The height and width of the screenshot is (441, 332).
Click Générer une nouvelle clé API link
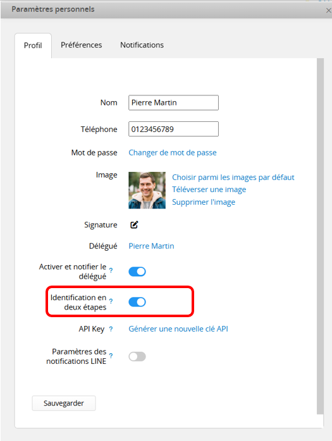[178, 329]
